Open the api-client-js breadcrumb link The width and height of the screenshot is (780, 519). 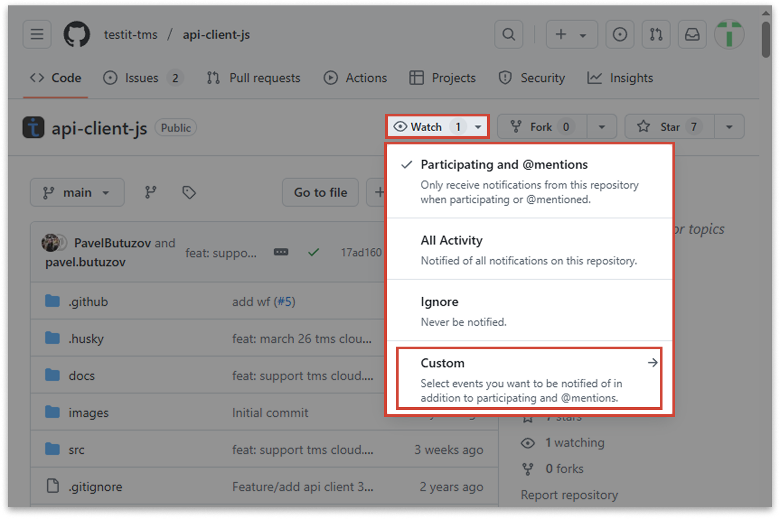pyautogui.click(x=216, y=35)
